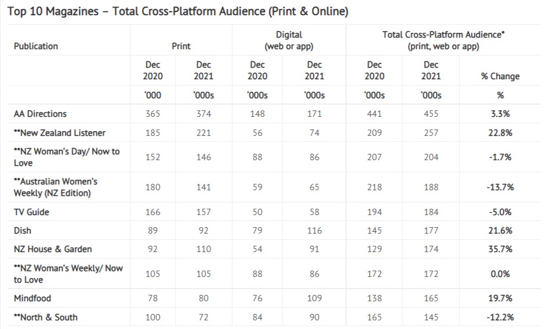The image size is (550, 329).
Task: Select the '-12.2%' change for North & South
Action: pos(500,317)
